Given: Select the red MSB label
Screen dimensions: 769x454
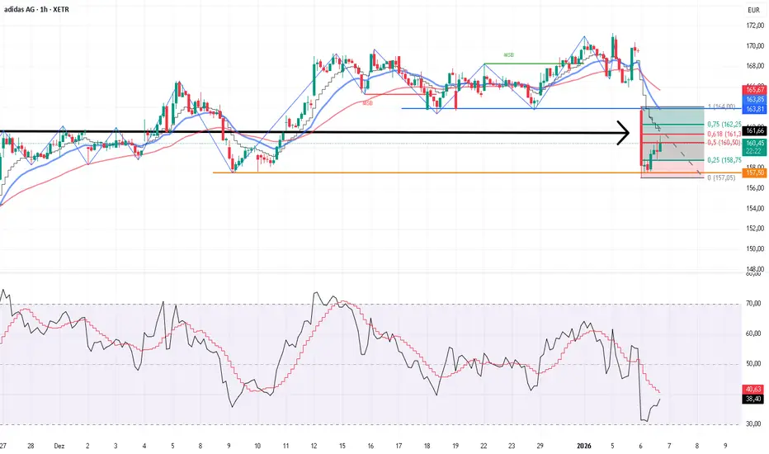Looking at the screenshot, I should pos(367,103).
